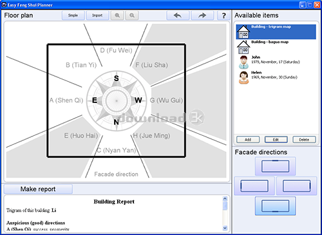This screenshot has width=322, height=235.
Task: Set the facade direction to the bottom side
Action: [x=276, y=206]
